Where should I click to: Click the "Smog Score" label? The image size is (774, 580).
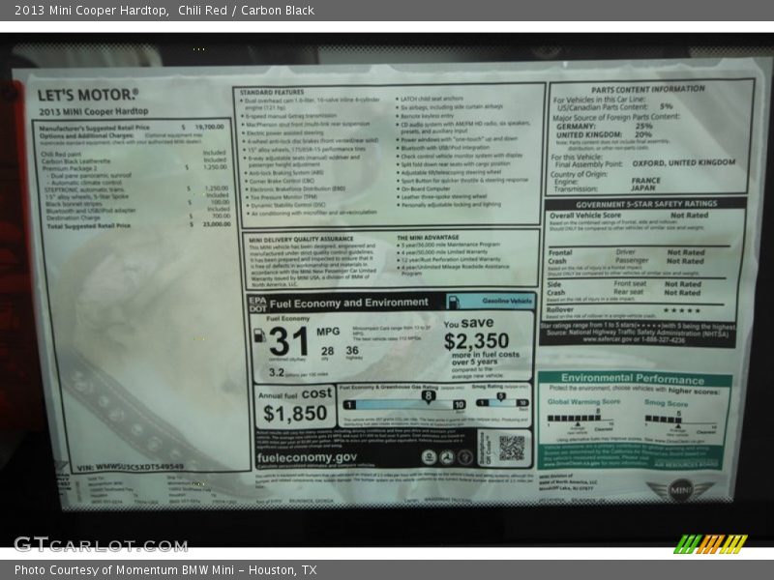pyautogui.click(x=666, y=403)
